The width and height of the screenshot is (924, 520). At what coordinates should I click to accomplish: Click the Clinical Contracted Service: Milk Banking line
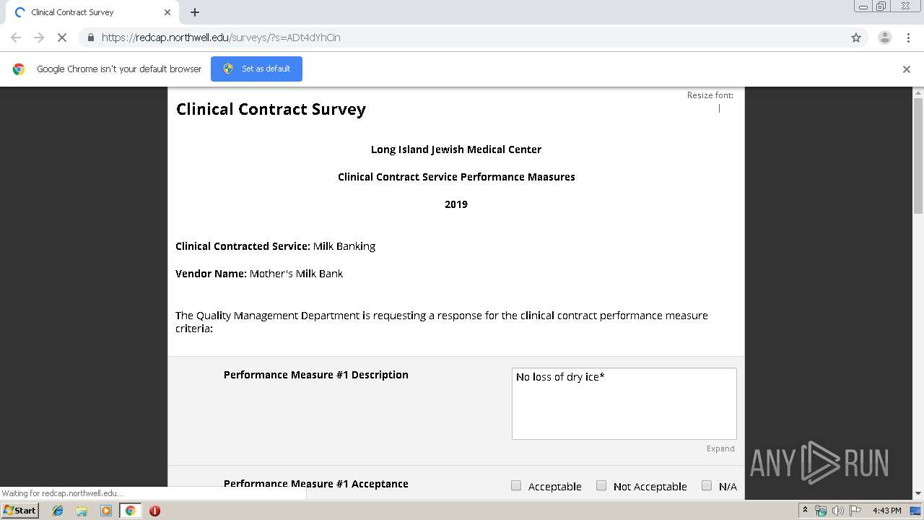click(275, 246)
